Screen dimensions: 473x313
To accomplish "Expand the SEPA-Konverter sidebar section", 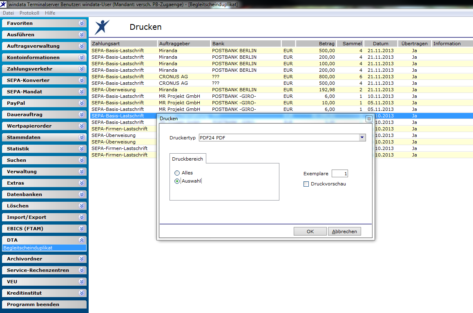I will point(45,80).
